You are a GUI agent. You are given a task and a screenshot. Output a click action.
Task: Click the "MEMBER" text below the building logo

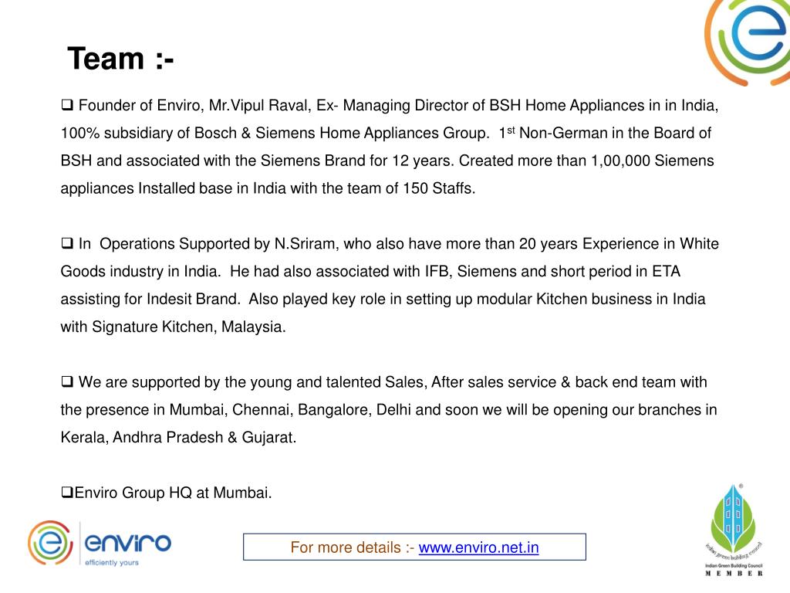pyautogui.click(x=734, y=573)
